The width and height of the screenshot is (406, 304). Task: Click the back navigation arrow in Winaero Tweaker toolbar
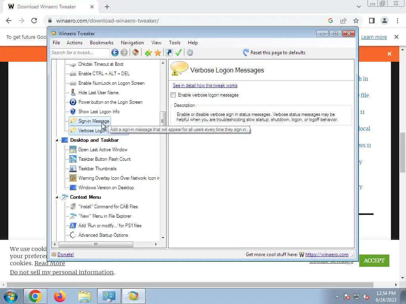[x=115, y=53]
